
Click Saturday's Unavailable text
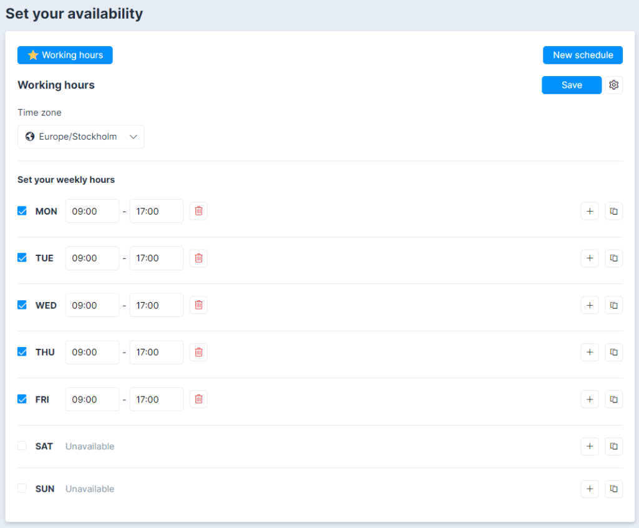[90, 446]
